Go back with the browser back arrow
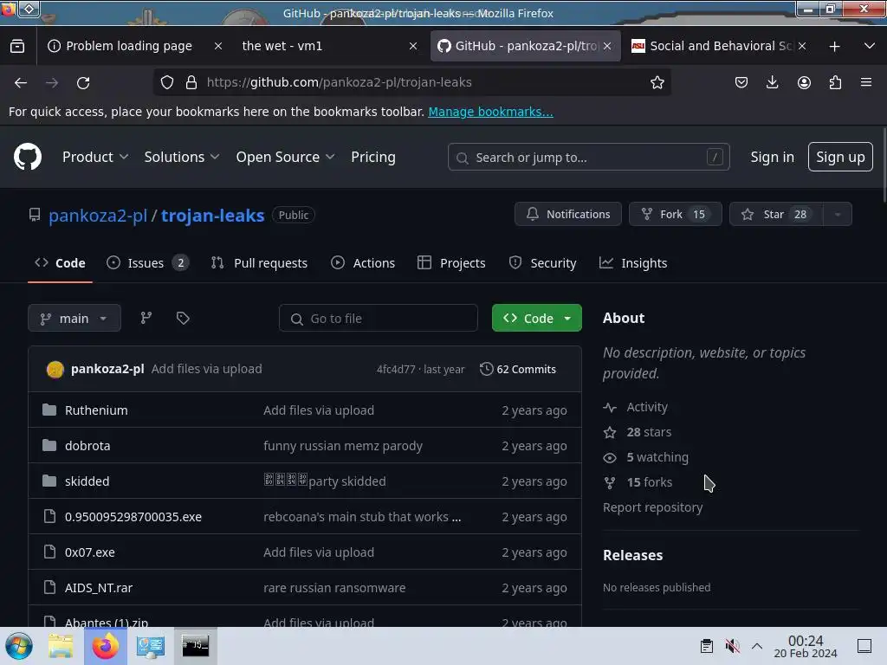Viewport: 887px width, 665px height. 21,82
